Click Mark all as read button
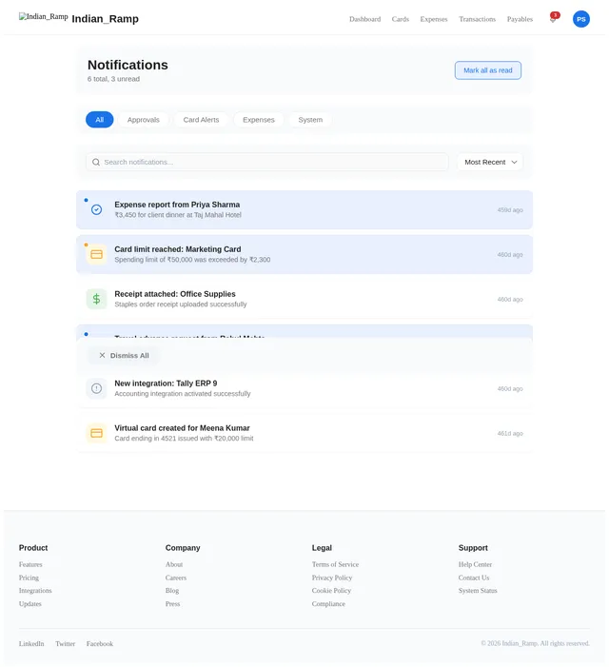609x667 pixels. click(x=488, y=70)
